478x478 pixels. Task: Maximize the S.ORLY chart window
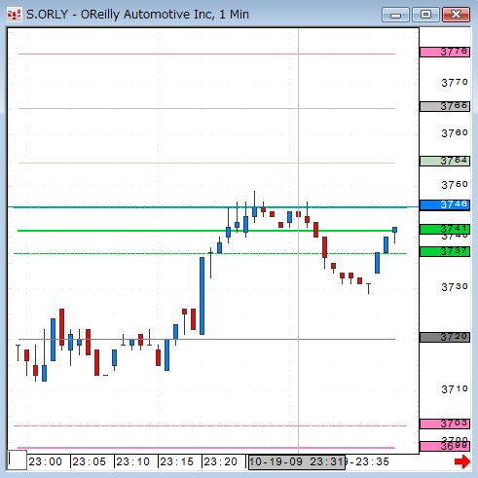(425, 15)
